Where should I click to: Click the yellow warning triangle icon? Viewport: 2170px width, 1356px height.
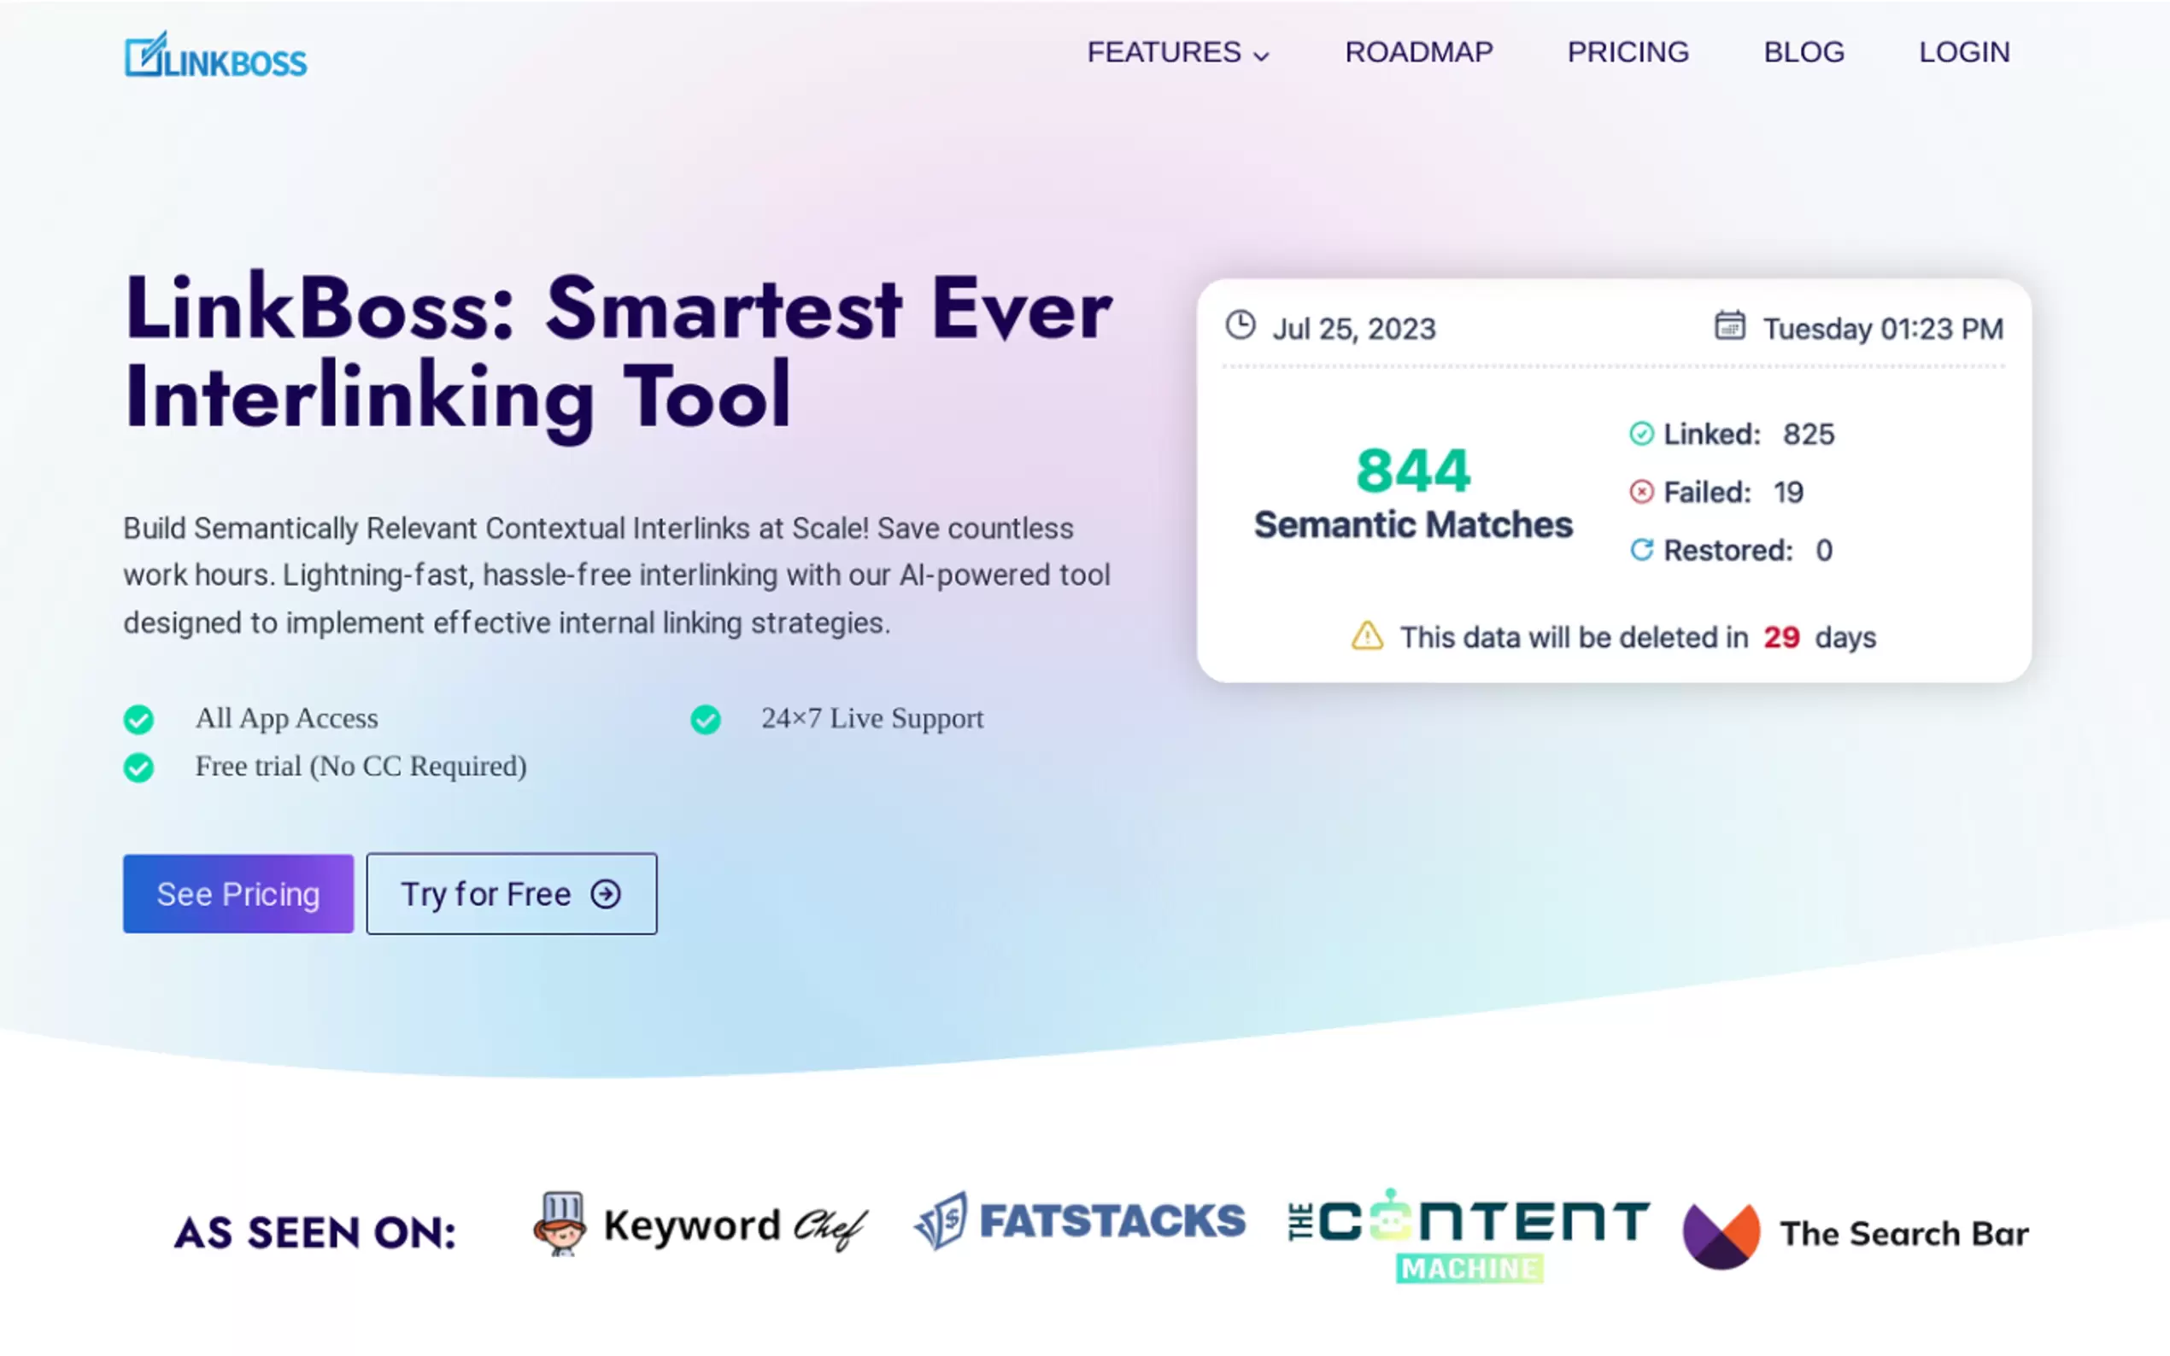click(1366, 636)
